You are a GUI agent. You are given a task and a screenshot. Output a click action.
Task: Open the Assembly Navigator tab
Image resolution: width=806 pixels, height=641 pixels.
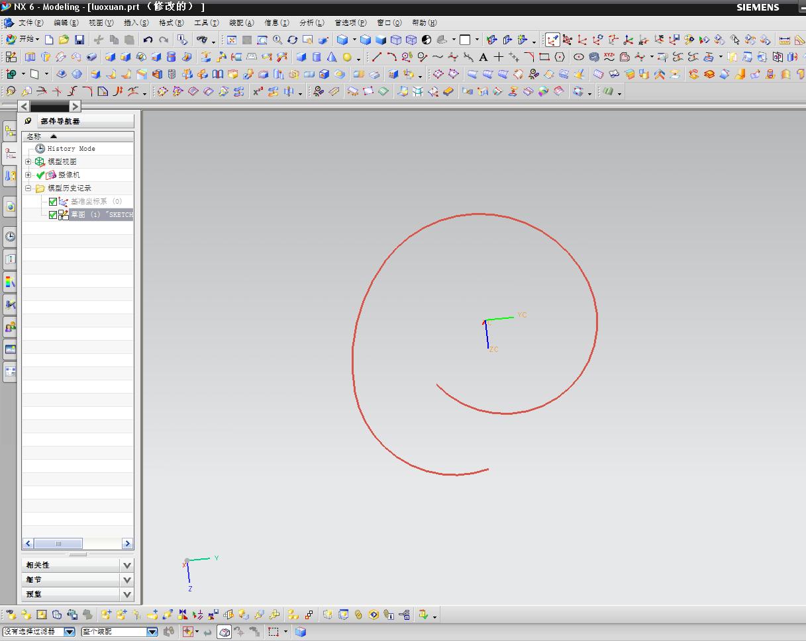[x=10, y=132]
